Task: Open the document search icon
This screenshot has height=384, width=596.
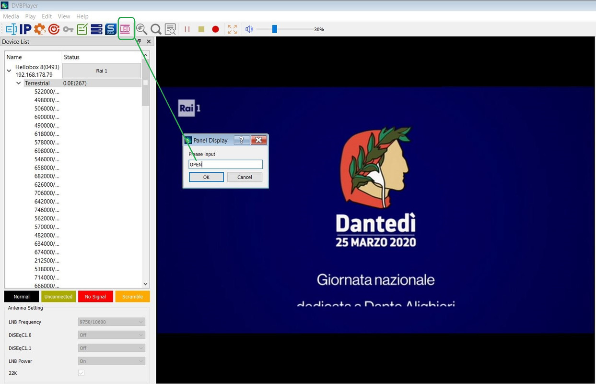Action: [170, 29]
